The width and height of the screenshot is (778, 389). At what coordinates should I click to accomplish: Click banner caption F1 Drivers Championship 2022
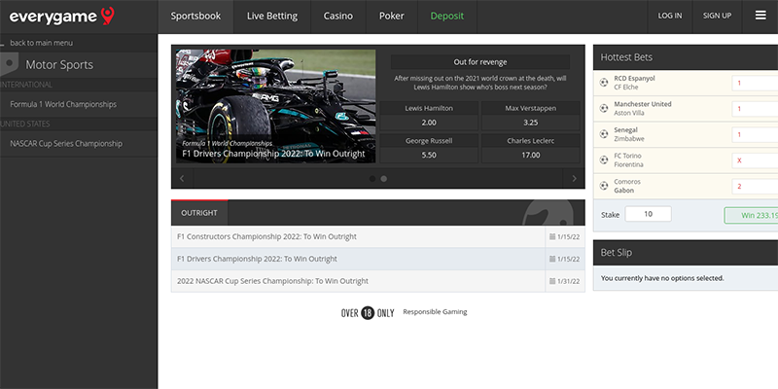click(x=273, y=154)
